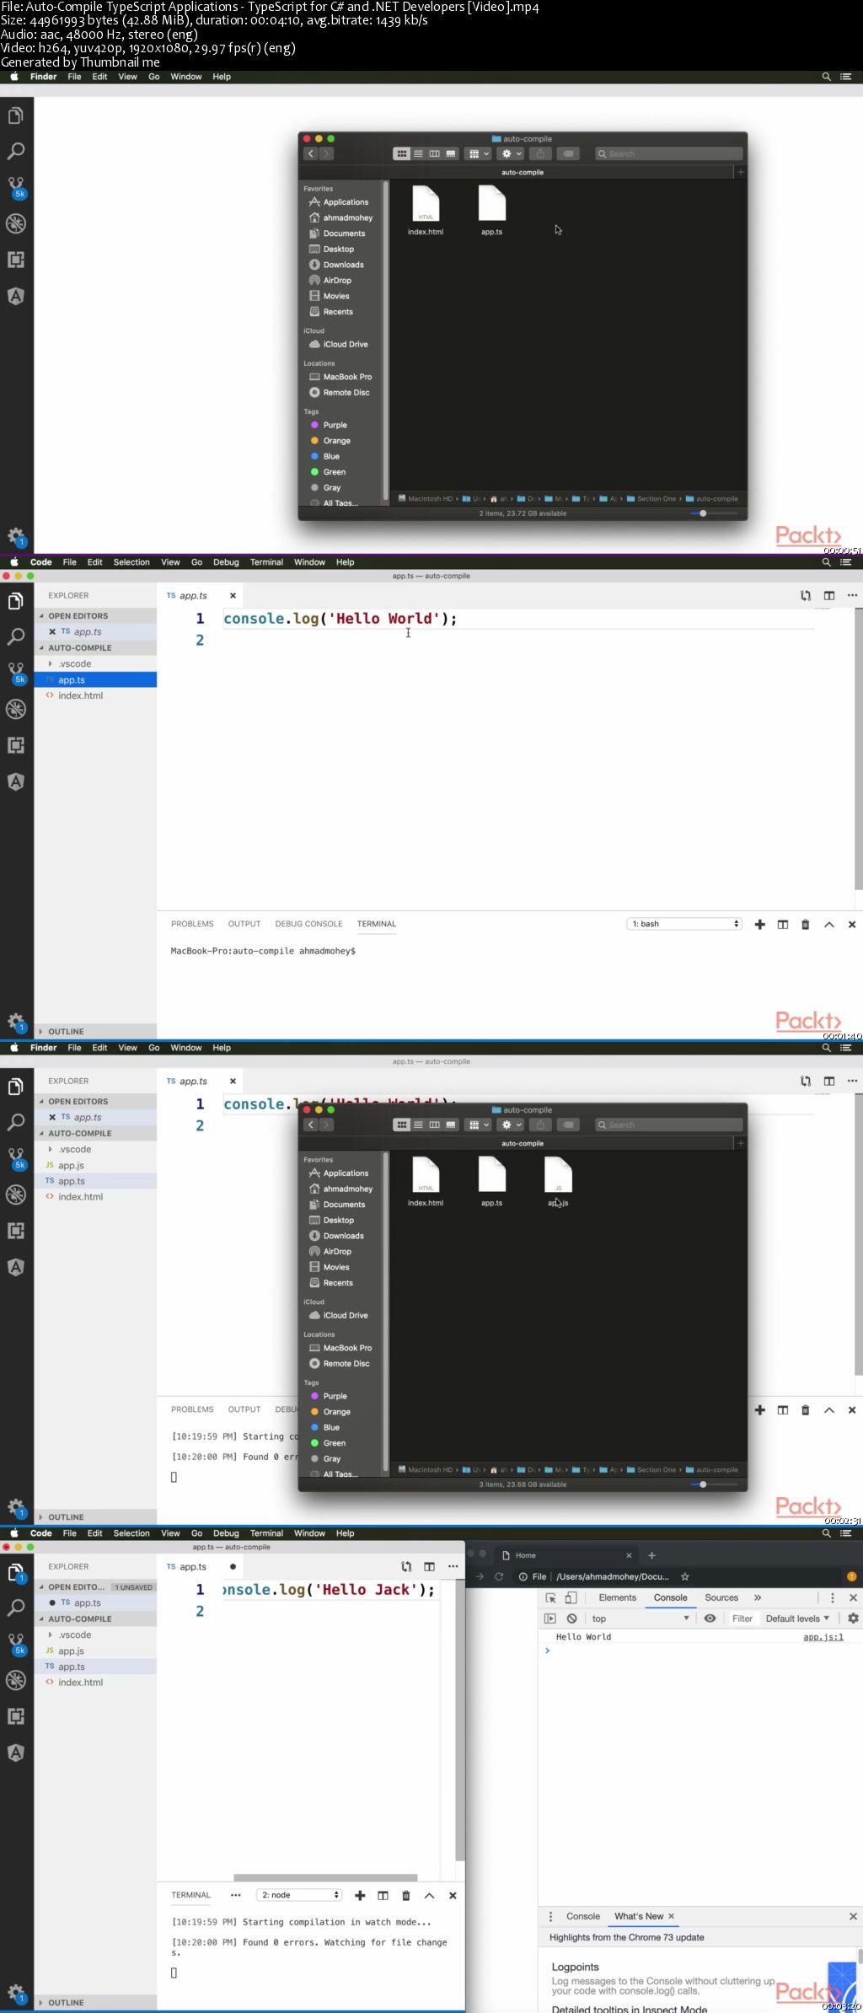Open Debug icon in the window with '1: bash' terminal
The height and width of the screenshot is (2013, 863).
coord(16,709)
